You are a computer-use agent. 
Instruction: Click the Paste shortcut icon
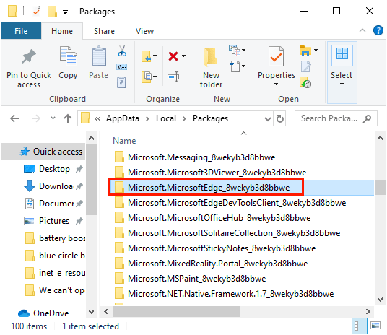coord(122,82)
